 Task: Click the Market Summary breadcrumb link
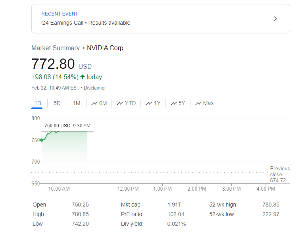pos(55,48)
